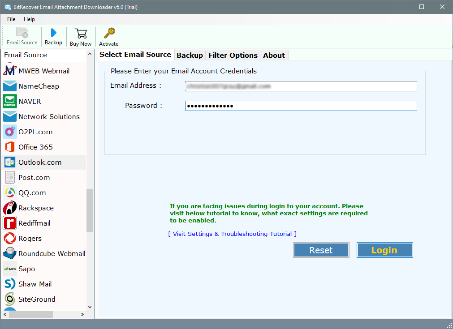Select the QQ.com icon

[10, 192]
